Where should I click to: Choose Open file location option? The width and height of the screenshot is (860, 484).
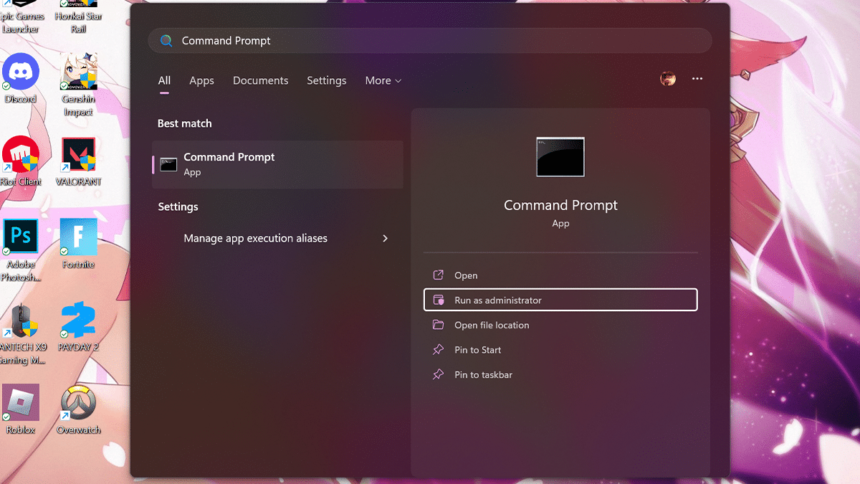491,325
